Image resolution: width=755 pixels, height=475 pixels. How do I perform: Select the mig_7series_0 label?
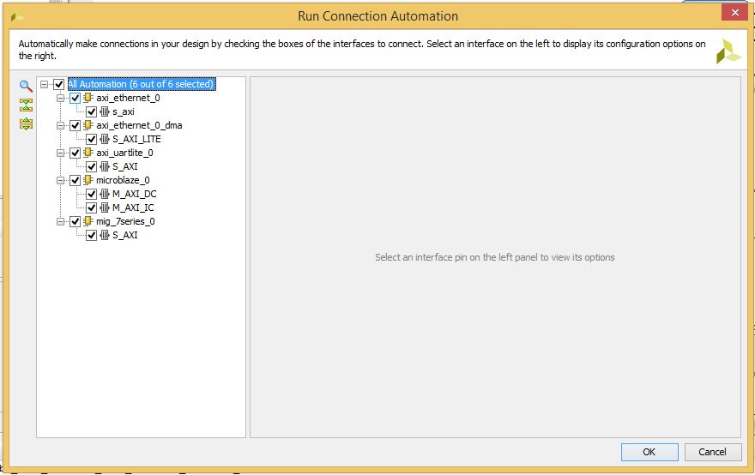tap(125, 222)
